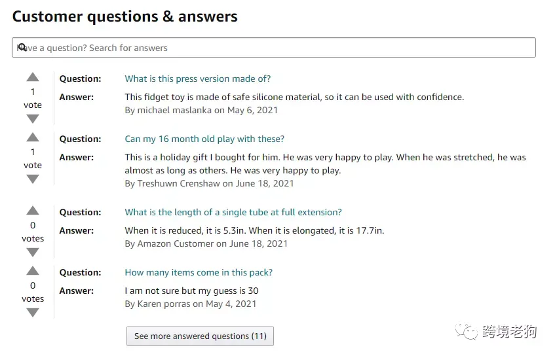The image size is (555, 356).
Task: Click the Treshuwn Crenshaw answer byline
Action: tap(209, 183)
